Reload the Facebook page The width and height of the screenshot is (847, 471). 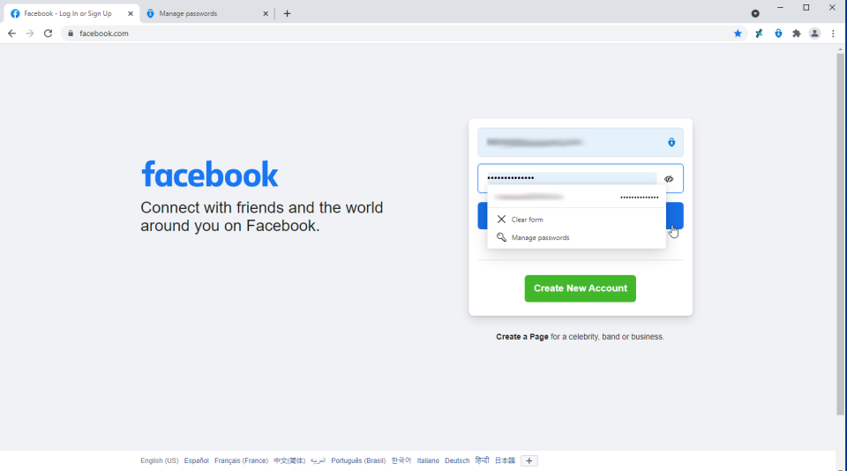[48, 34]
